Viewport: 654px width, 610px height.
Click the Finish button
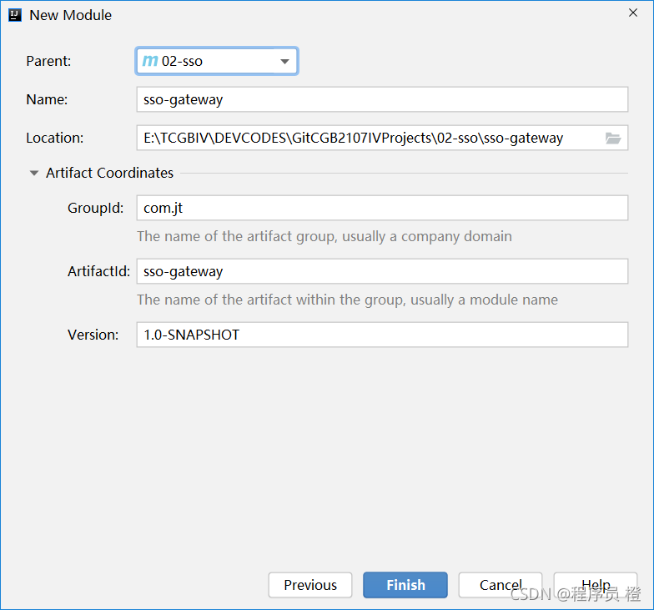[x=405, y=584]
